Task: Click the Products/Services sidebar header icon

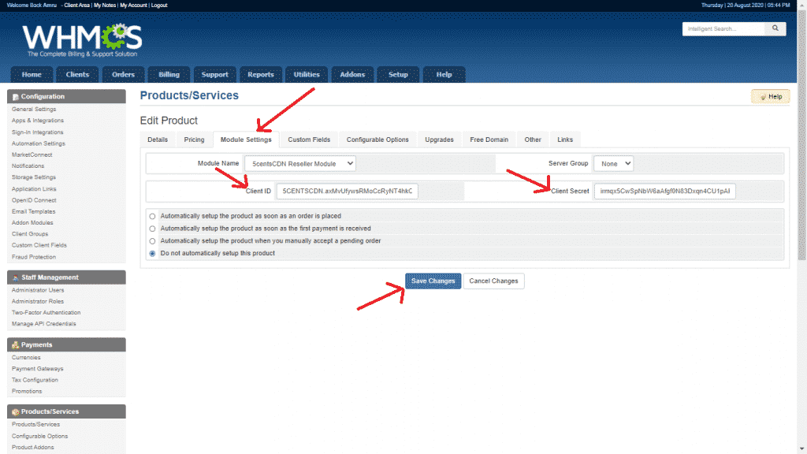Action: coord(16,411)
